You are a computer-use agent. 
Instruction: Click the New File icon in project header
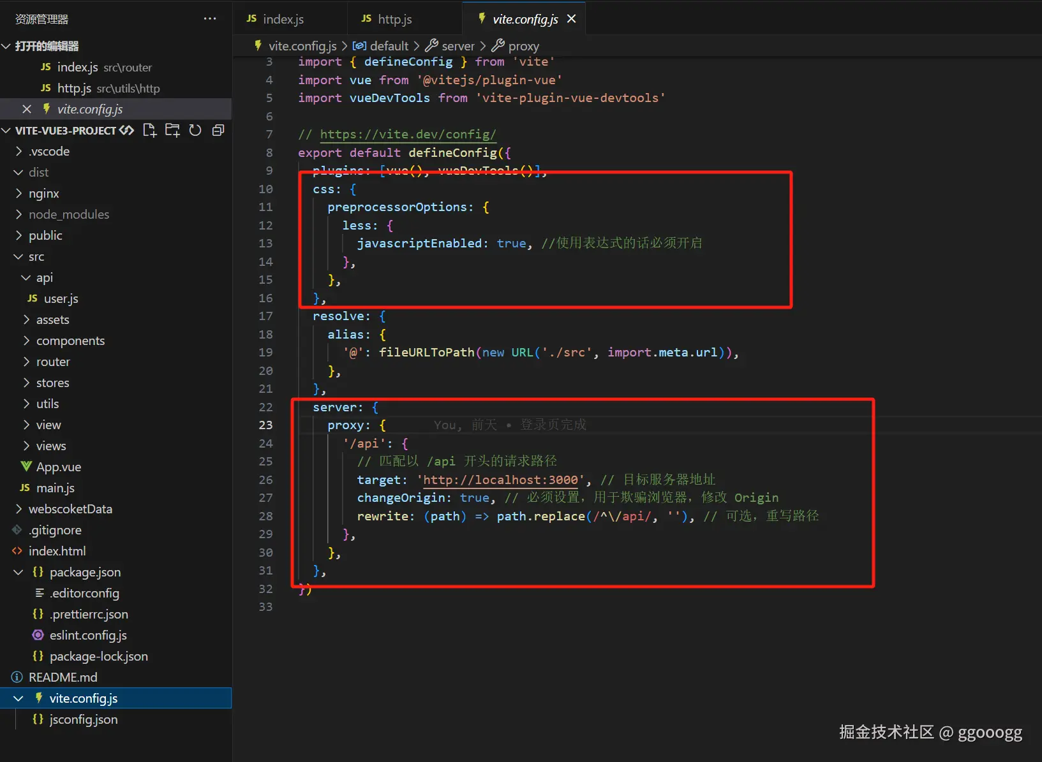[149, 130]
